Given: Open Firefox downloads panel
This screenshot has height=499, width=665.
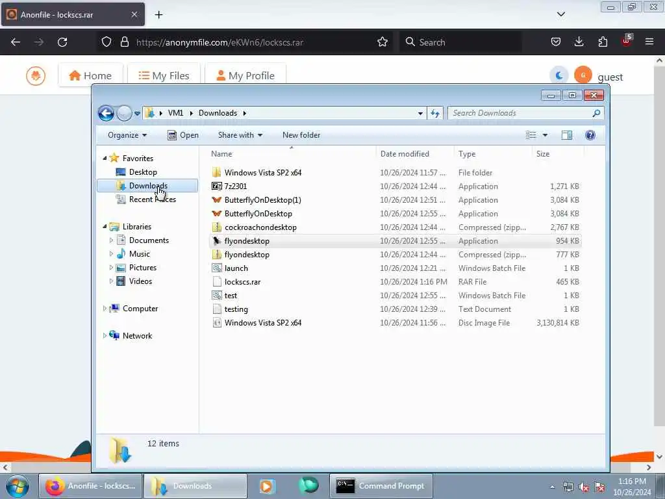Looking at the screenshot, I should click(x=579, y=42).
